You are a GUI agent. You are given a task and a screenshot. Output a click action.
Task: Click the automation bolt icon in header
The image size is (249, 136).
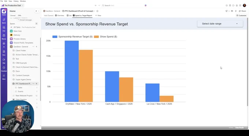point(236,11)
